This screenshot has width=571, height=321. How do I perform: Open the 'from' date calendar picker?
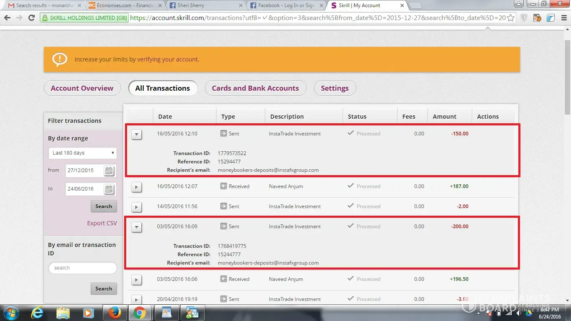tap(109, 171)
